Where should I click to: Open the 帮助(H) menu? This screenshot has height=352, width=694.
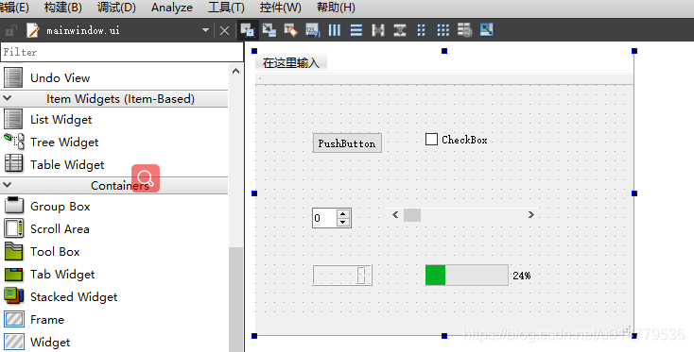pos(336,8)
